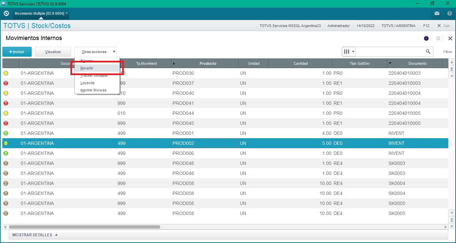Select the PROD045 product cell
Image resolution: width=456 pixels, height=243 pixels.
point(205,123)
